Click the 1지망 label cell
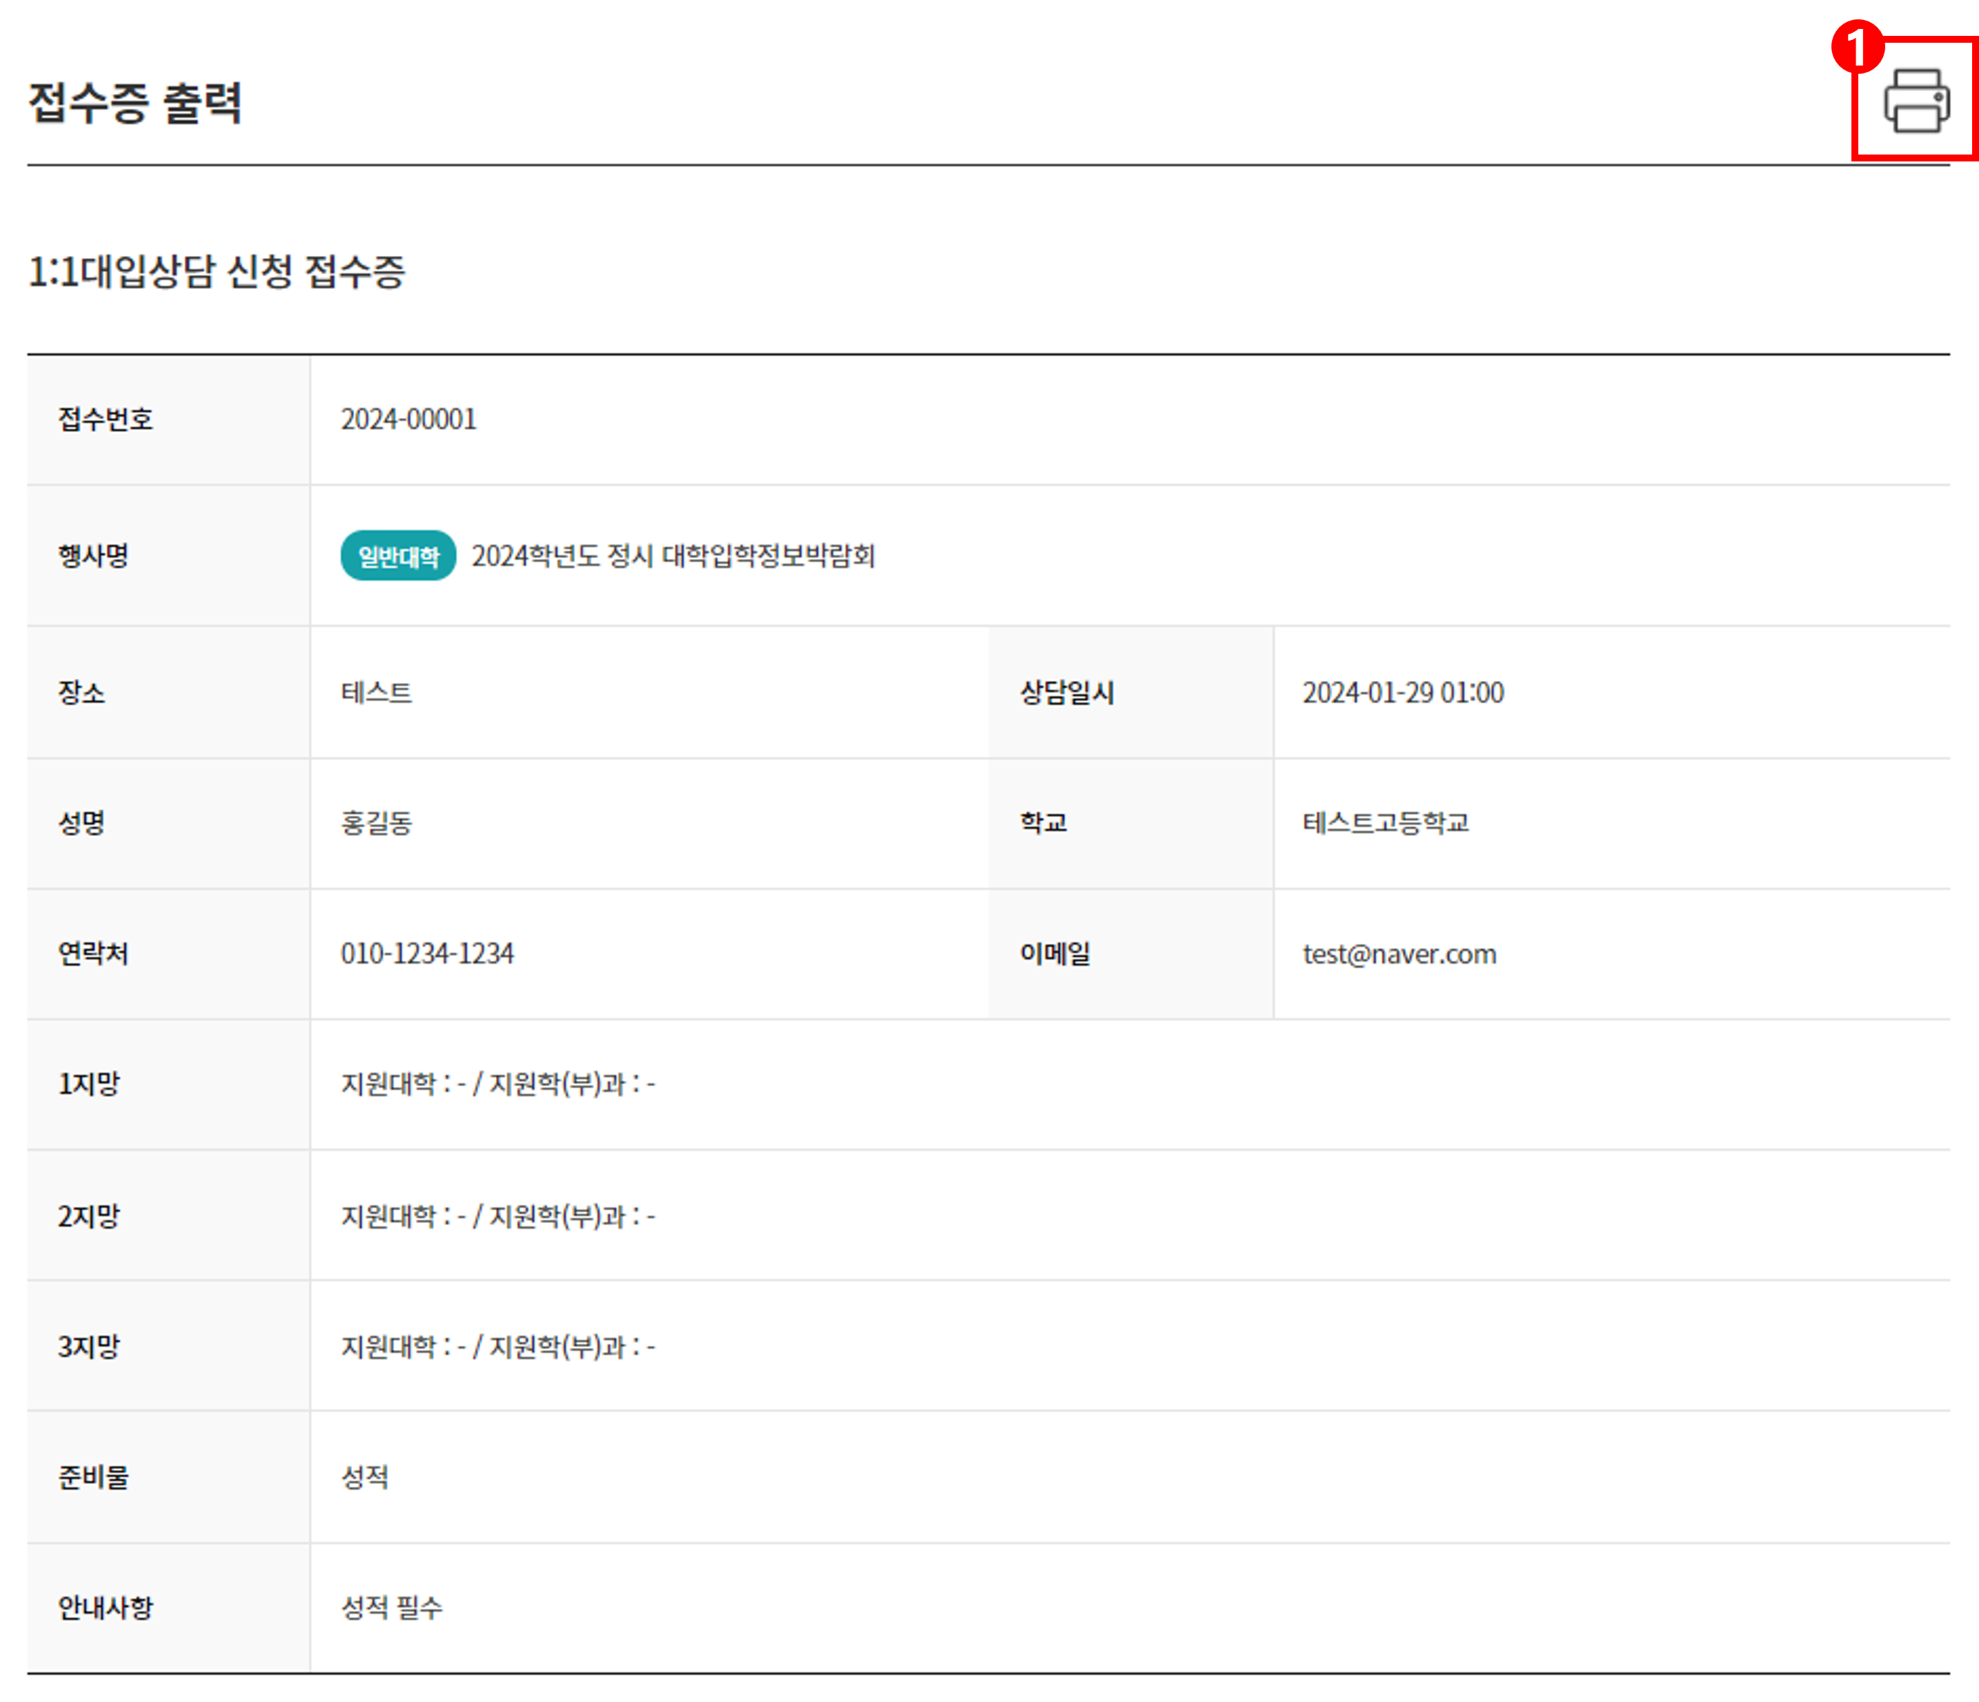 [168, 1084]
